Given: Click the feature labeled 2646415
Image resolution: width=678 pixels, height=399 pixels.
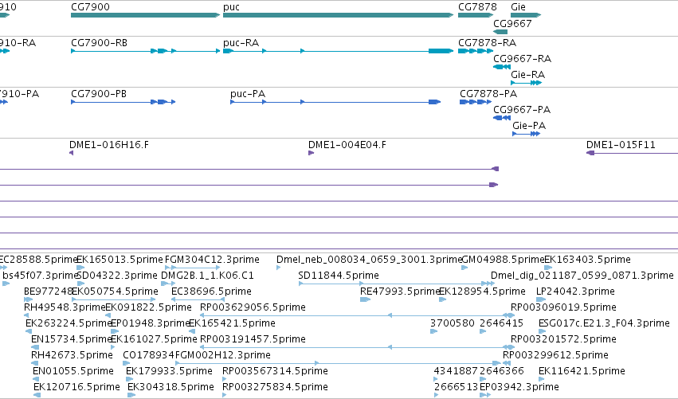Looking at the screenshot, I should pyautogui.click(x=502, y=323).
